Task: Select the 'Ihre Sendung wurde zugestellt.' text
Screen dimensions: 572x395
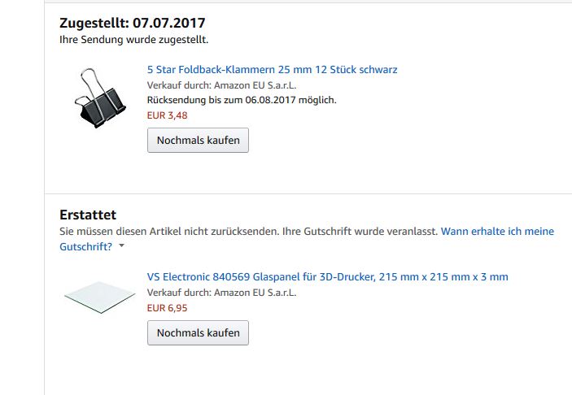Action: click(134, 39)
